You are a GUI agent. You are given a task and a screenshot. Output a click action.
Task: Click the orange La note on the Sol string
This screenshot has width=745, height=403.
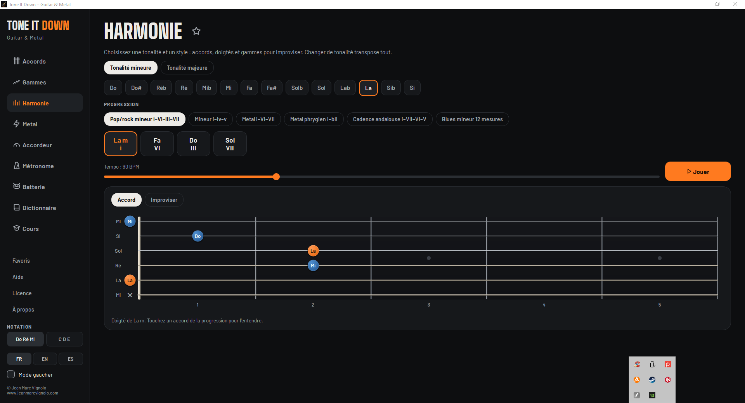coord(313,251)
